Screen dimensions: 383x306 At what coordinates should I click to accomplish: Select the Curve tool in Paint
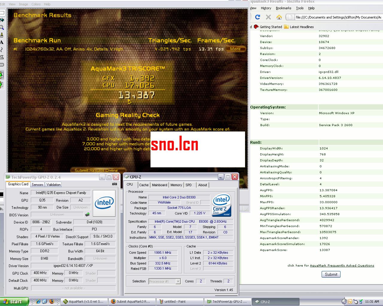click(1, 50)
